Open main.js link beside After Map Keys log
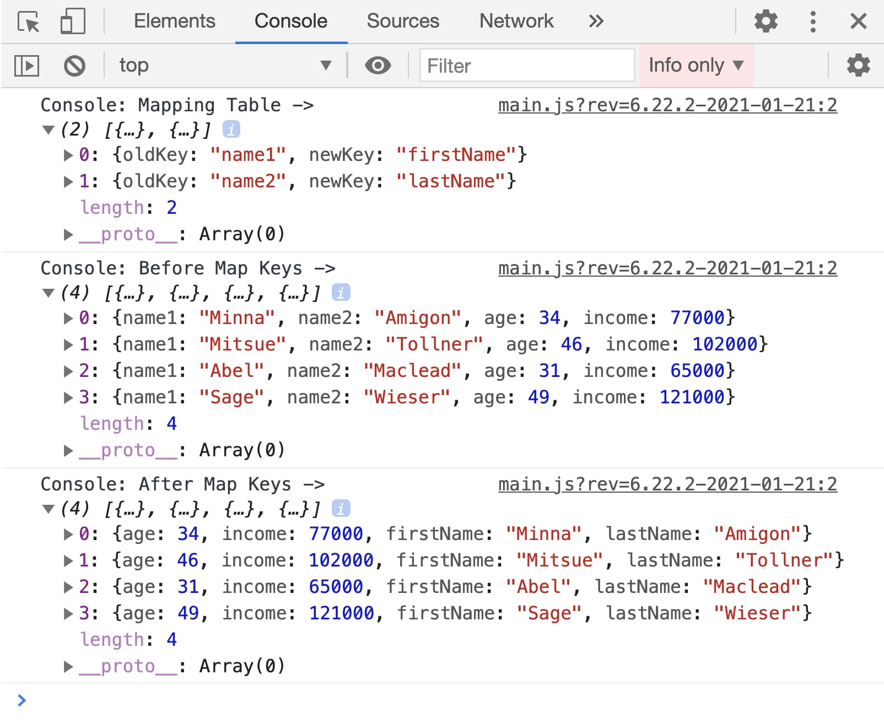The width and height of the screenshot is (884, 723). 667,484
